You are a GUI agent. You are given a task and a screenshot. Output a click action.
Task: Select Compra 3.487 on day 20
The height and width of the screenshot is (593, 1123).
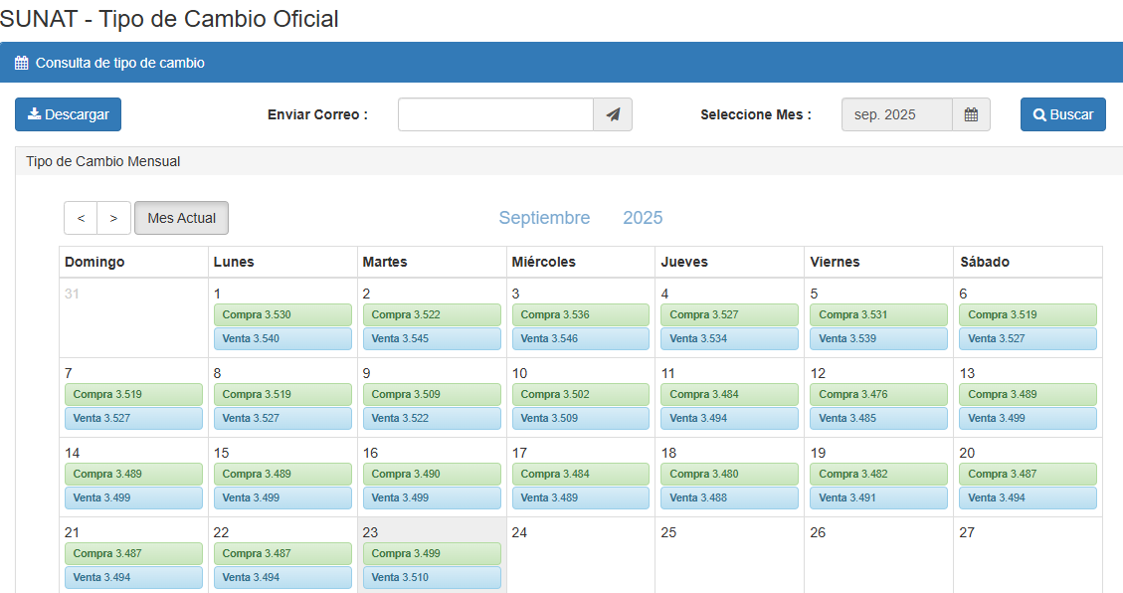tap(1028, 475)
